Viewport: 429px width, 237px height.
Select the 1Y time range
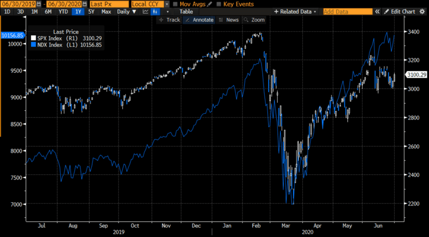coord(78,12)
